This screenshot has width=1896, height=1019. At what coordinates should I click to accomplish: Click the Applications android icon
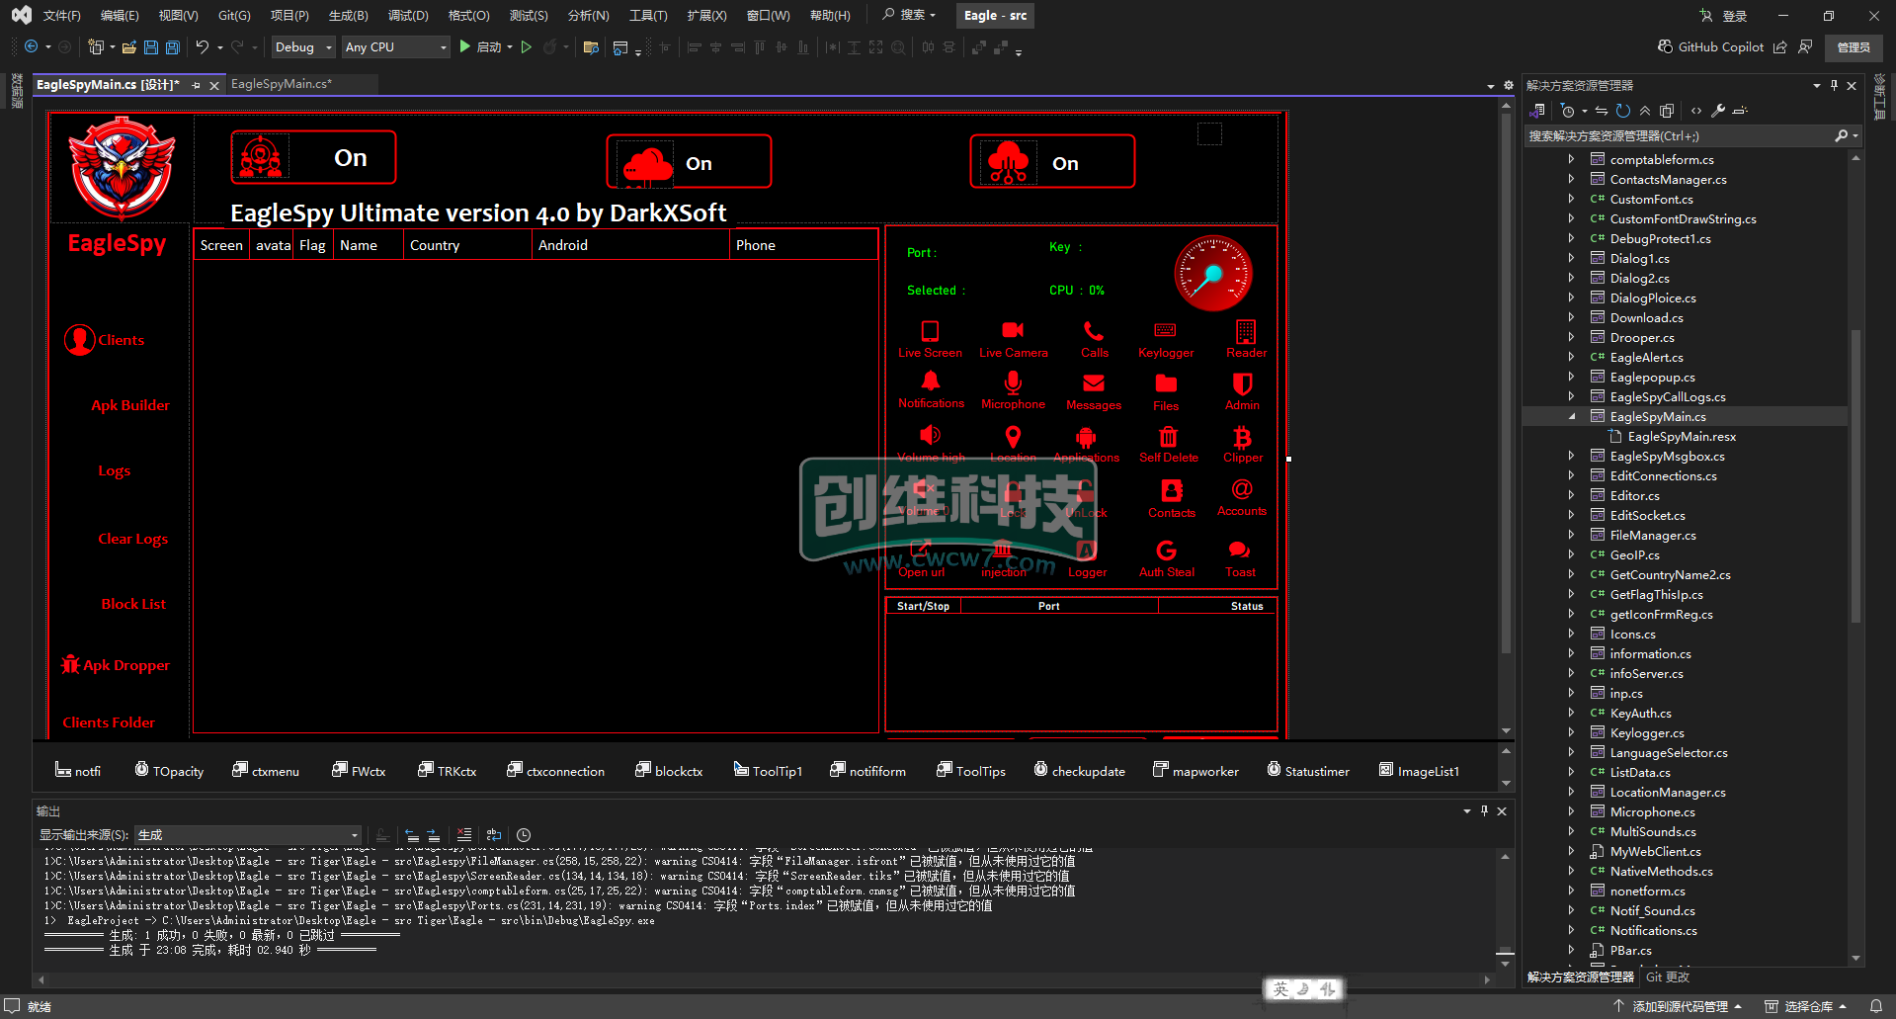[1086, 437]
